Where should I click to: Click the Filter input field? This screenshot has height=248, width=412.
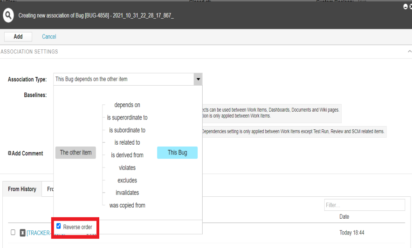364,205
